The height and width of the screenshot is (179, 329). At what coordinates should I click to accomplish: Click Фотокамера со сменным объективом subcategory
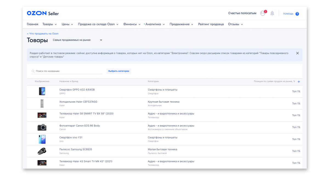pyautogui.click(x=168, y=129)
